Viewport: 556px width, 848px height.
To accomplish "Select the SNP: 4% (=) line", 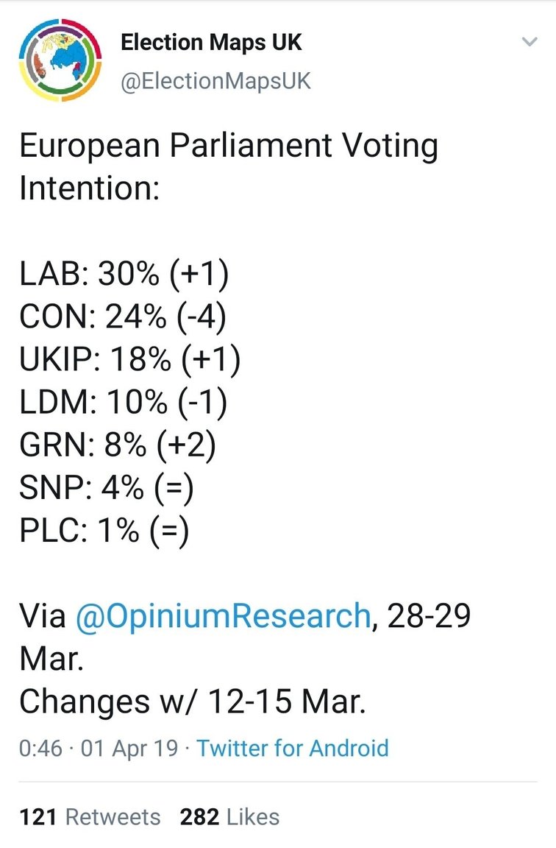I will (x=107, y=487).
